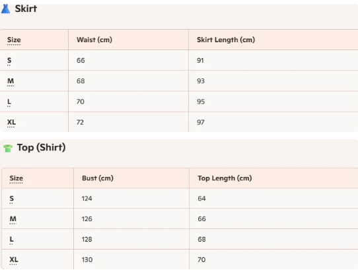
Task: Click the waist value 66 cell
Action: coord(128,60)
